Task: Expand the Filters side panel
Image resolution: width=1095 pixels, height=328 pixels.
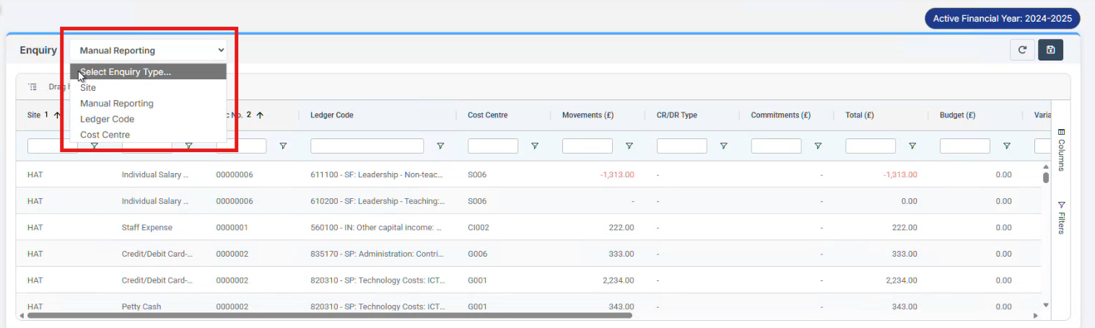Action: tap(1061, 217)
